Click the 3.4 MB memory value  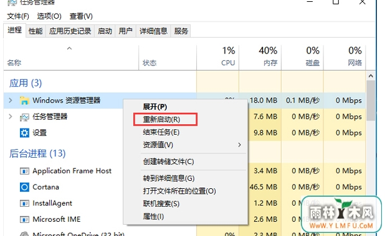(x=265, y=171)
